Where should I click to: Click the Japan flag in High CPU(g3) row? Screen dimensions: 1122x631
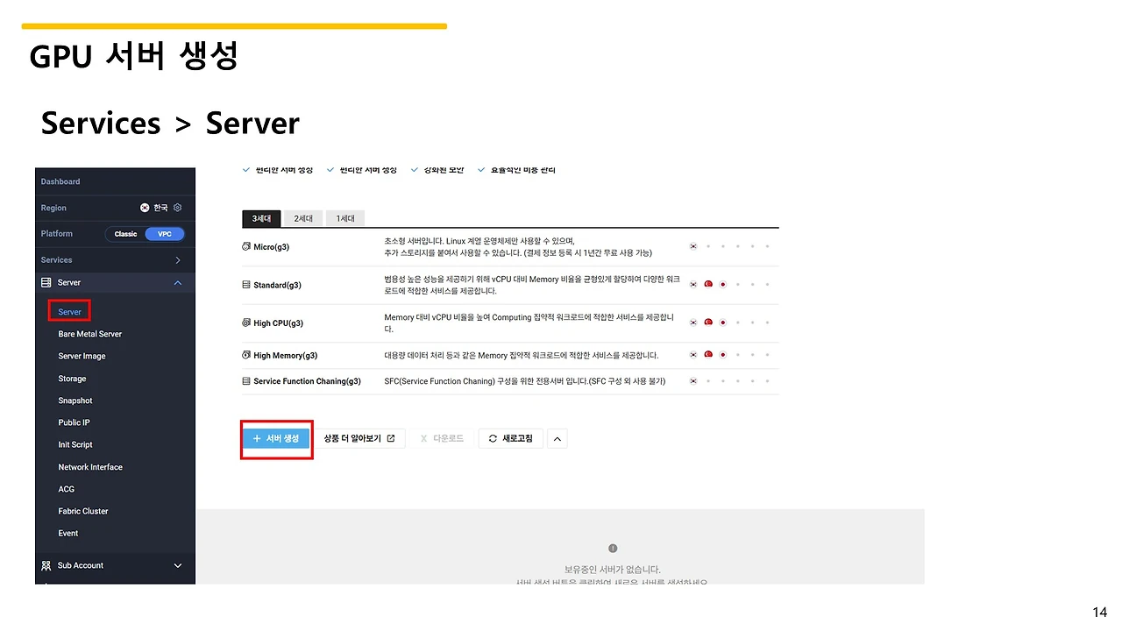722,323
